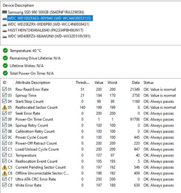Select data value 639 for Write Error Rate
Viewport: 181px width, 193px height.
137,185
